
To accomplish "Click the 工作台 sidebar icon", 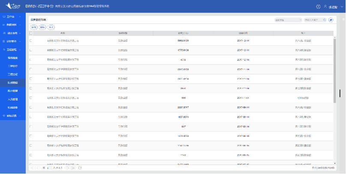I will click(4, 17).
